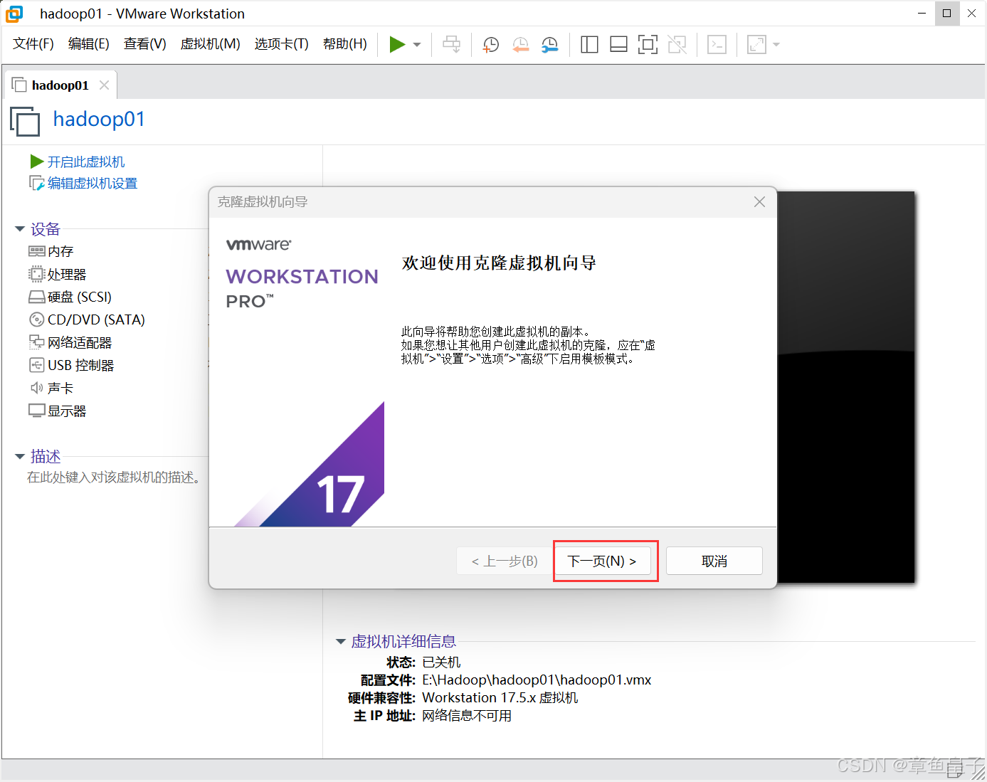Click the CPU icon beside 处理器

pos(37,274)
